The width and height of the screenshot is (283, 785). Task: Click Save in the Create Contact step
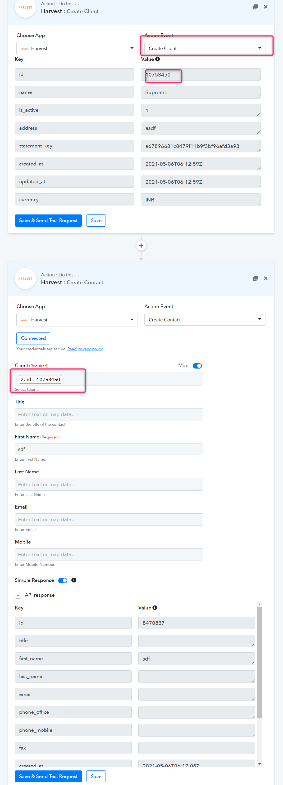coord(96,777)
